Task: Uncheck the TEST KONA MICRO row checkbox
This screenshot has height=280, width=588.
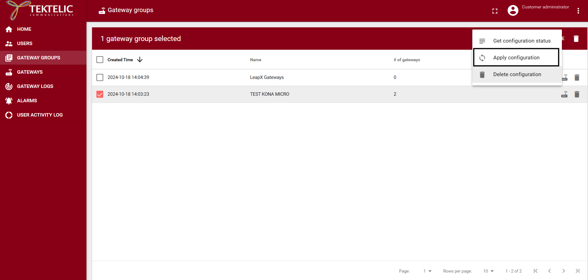Action: click(x=100, y=94)
